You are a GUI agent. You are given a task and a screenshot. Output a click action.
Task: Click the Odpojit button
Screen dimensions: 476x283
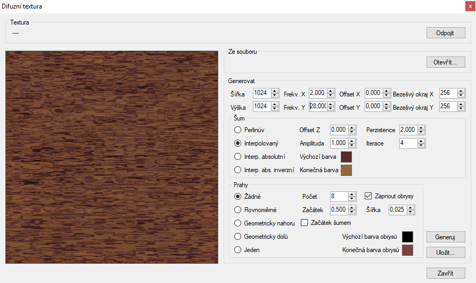click(x=446, y=33)
